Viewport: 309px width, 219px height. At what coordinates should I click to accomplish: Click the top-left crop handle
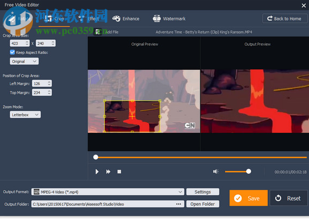[104, 101]
